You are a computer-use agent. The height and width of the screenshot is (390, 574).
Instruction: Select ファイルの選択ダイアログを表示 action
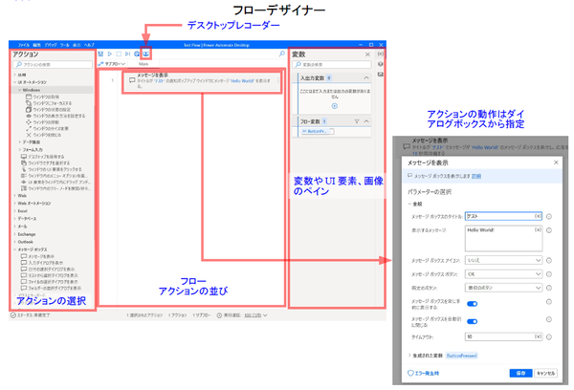tap(50, 282)
